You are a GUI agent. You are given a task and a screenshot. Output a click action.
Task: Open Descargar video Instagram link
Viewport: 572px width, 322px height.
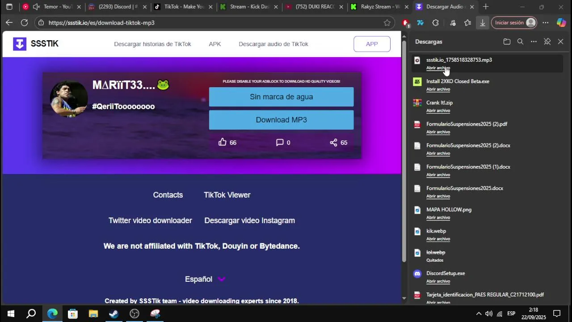[x=249, y=220]
